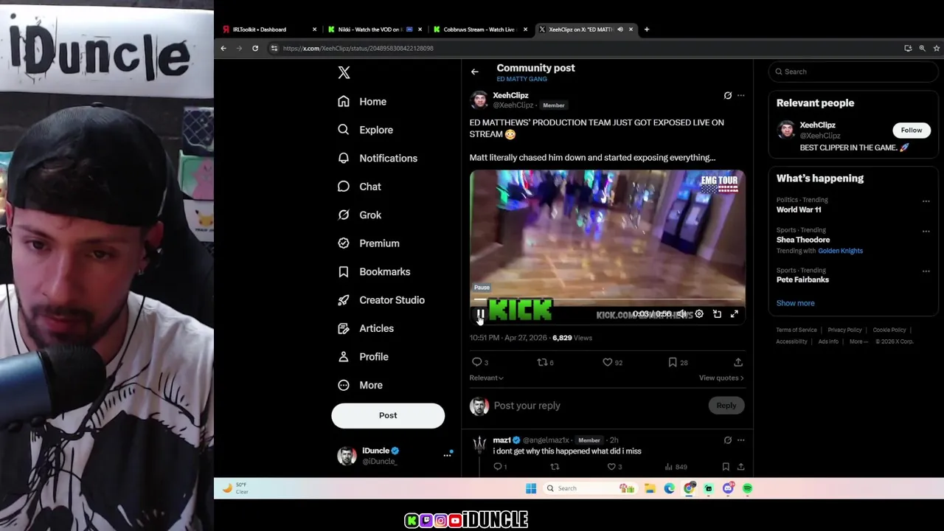Click the X logo in the sidebar
This screenshot has height=531, width=944.
coord(344,72)
